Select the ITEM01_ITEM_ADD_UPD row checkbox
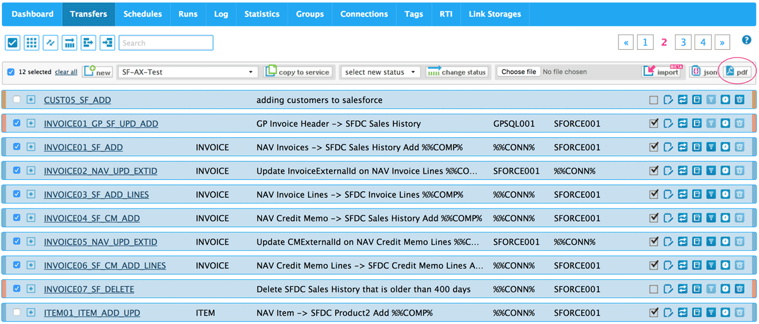Screen dimensions: 759x324 [x=17, y=313]
